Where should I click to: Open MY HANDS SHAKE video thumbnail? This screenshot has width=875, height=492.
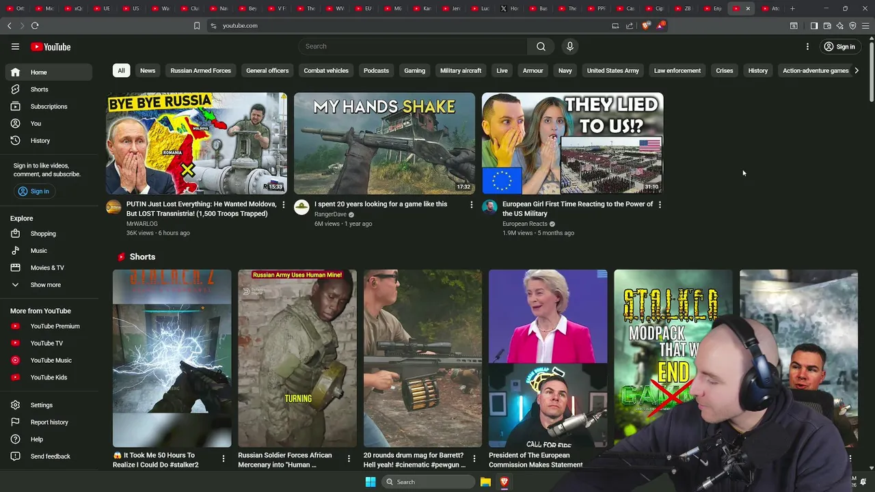384,143
